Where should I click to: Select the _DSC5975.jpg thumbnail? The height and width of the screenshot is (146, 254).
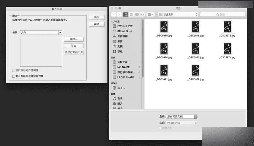(164, 29)
